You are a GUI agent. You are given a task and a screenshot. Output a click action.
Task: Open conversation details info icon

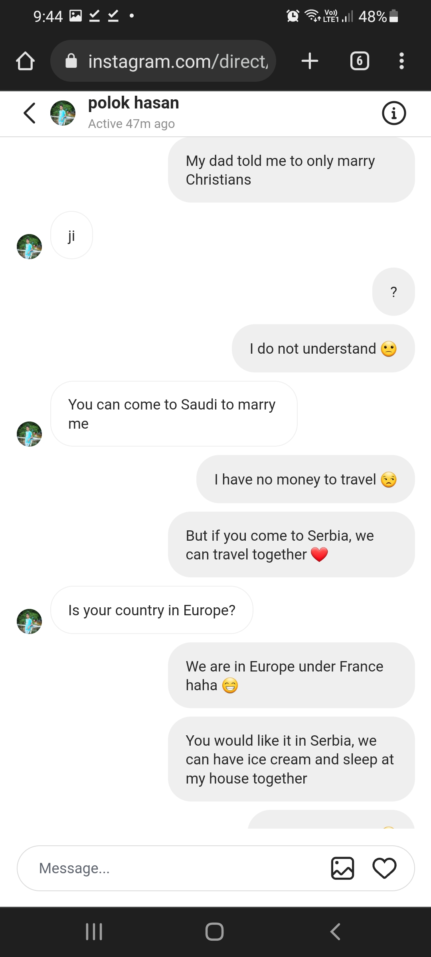393,113
